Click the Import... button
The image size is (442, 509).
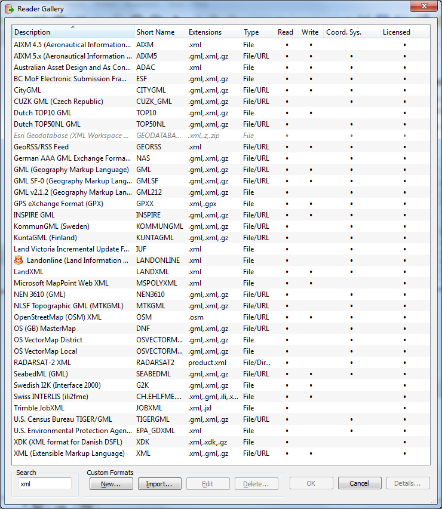coord(159,484)
